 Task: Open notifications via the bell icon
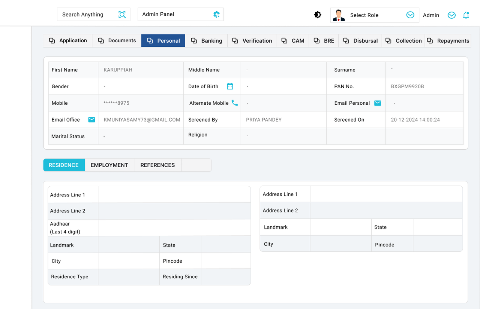[466, 15]
